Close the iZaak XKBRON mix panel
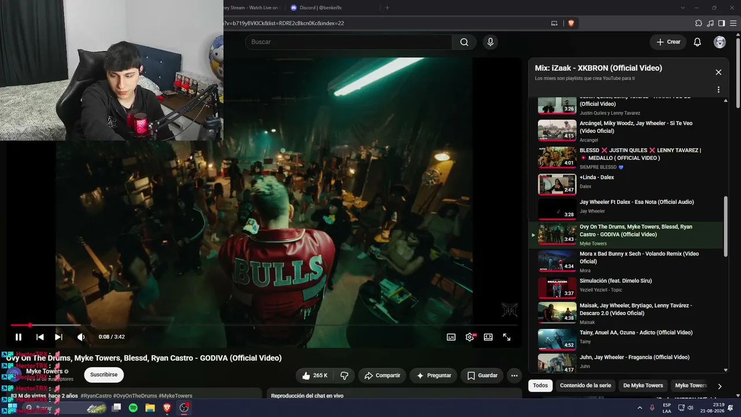The width and height of the screenshot is (741, 417). tap(718, 72)
